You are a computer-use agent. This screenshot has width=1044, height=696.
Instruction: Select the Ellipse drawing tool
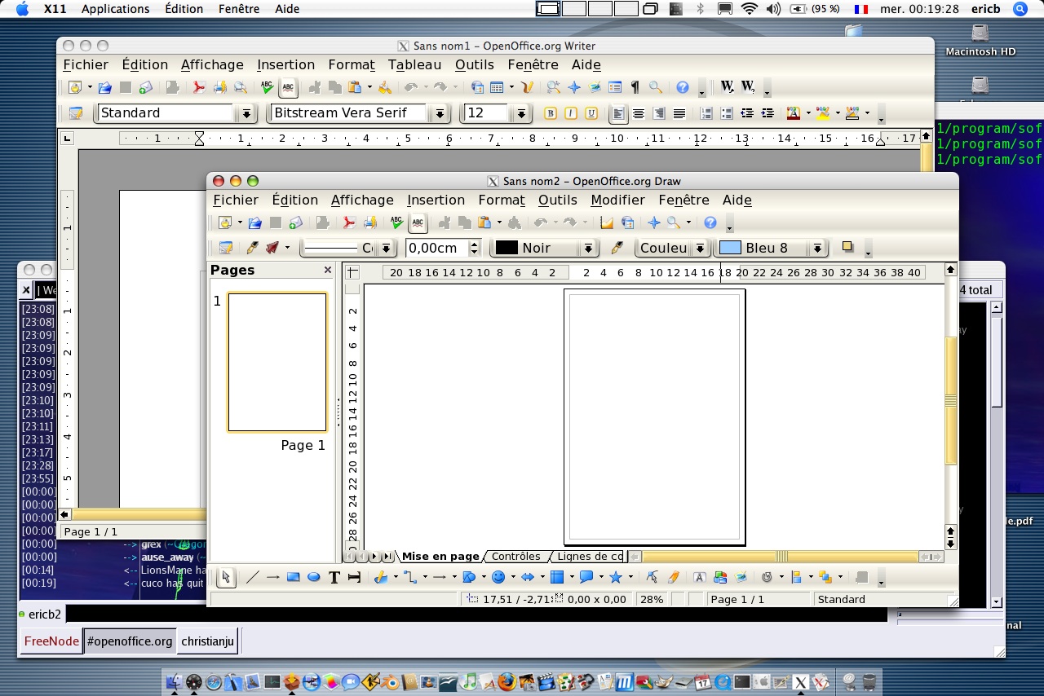tap(313, 578)
